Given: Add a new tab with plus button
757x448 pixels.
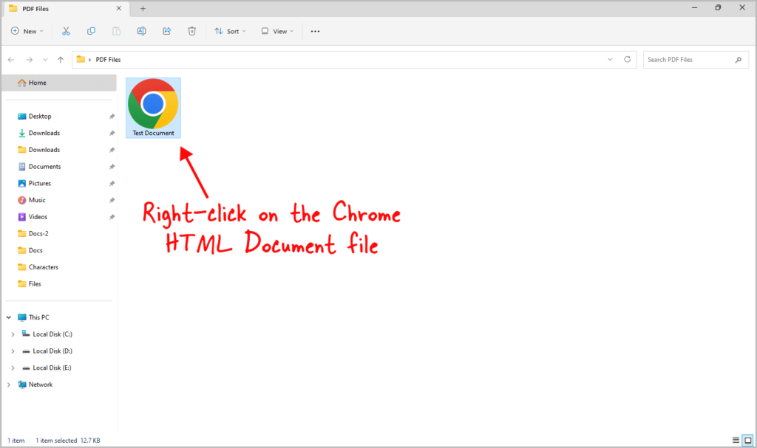Looking at the screenshot, I should 143,9.
